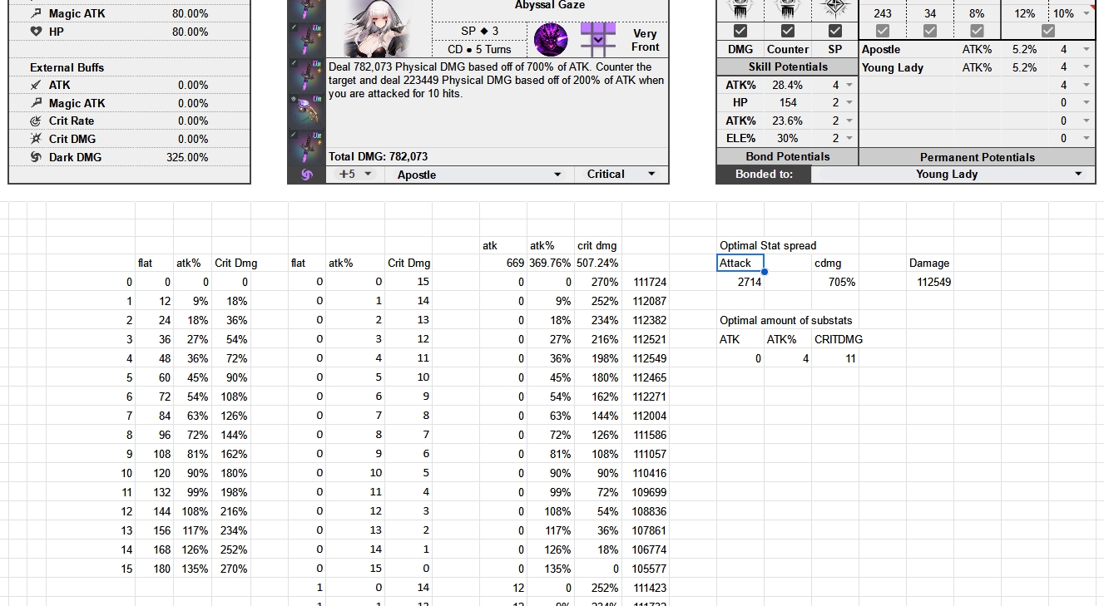
Task: Click the purple dark element icon beside +5
Action: click(x=306, y=175)
